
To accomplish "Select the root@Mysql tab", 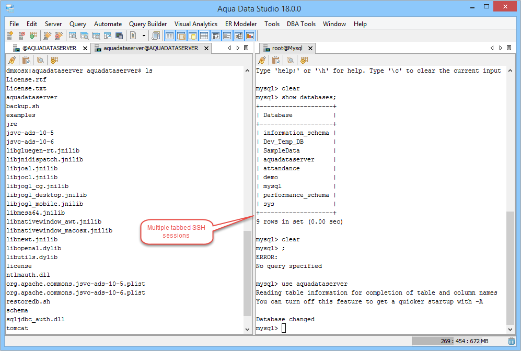I will pyautogui.click(x=287, y=48).
